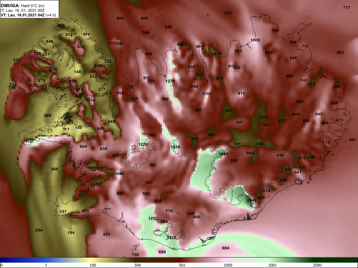Click the map value '741'
The height and width of the screenshot is (268, 358).
(x=304, y=80)
